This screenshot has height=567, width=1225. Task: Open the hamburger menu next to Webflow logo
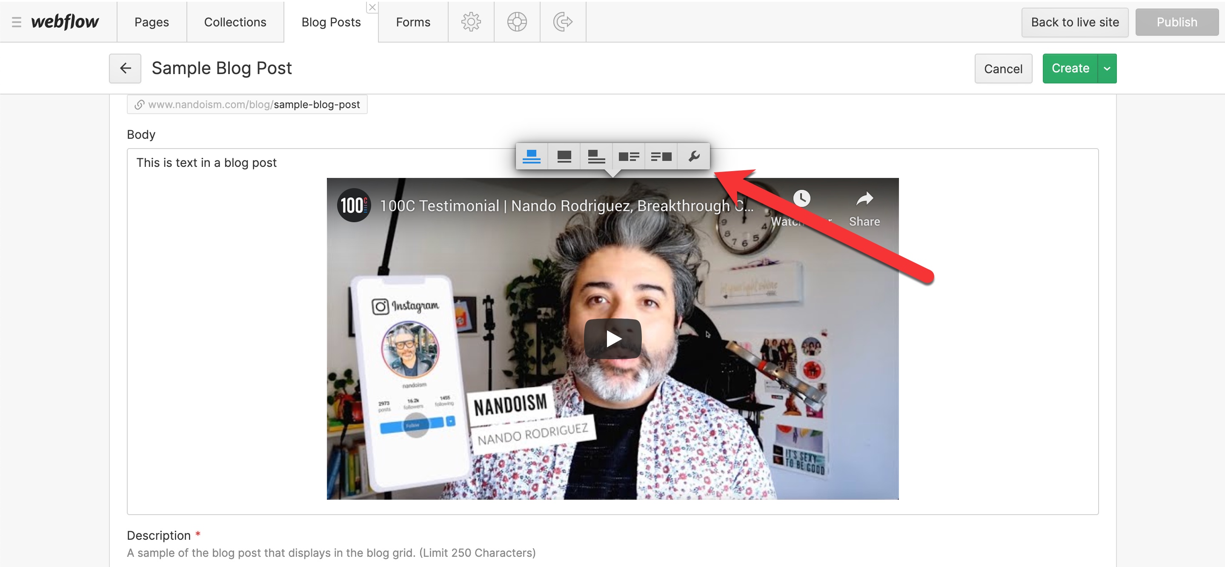17,22
